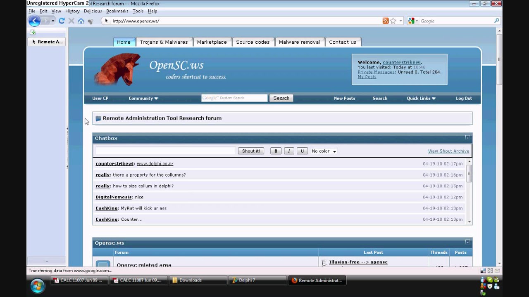Open the User CP link

[x=100, y=98]
